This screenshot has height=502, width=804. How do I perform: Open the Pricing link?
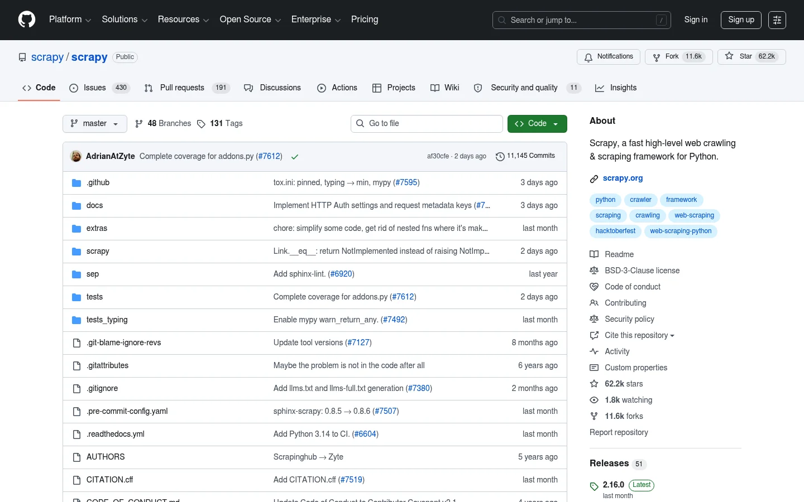click(x=365, y=20)
